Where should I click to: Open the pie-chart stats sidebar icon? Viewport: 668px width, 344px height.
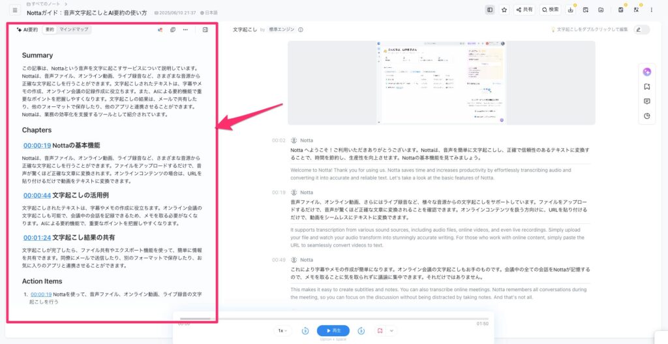point(646,116)
